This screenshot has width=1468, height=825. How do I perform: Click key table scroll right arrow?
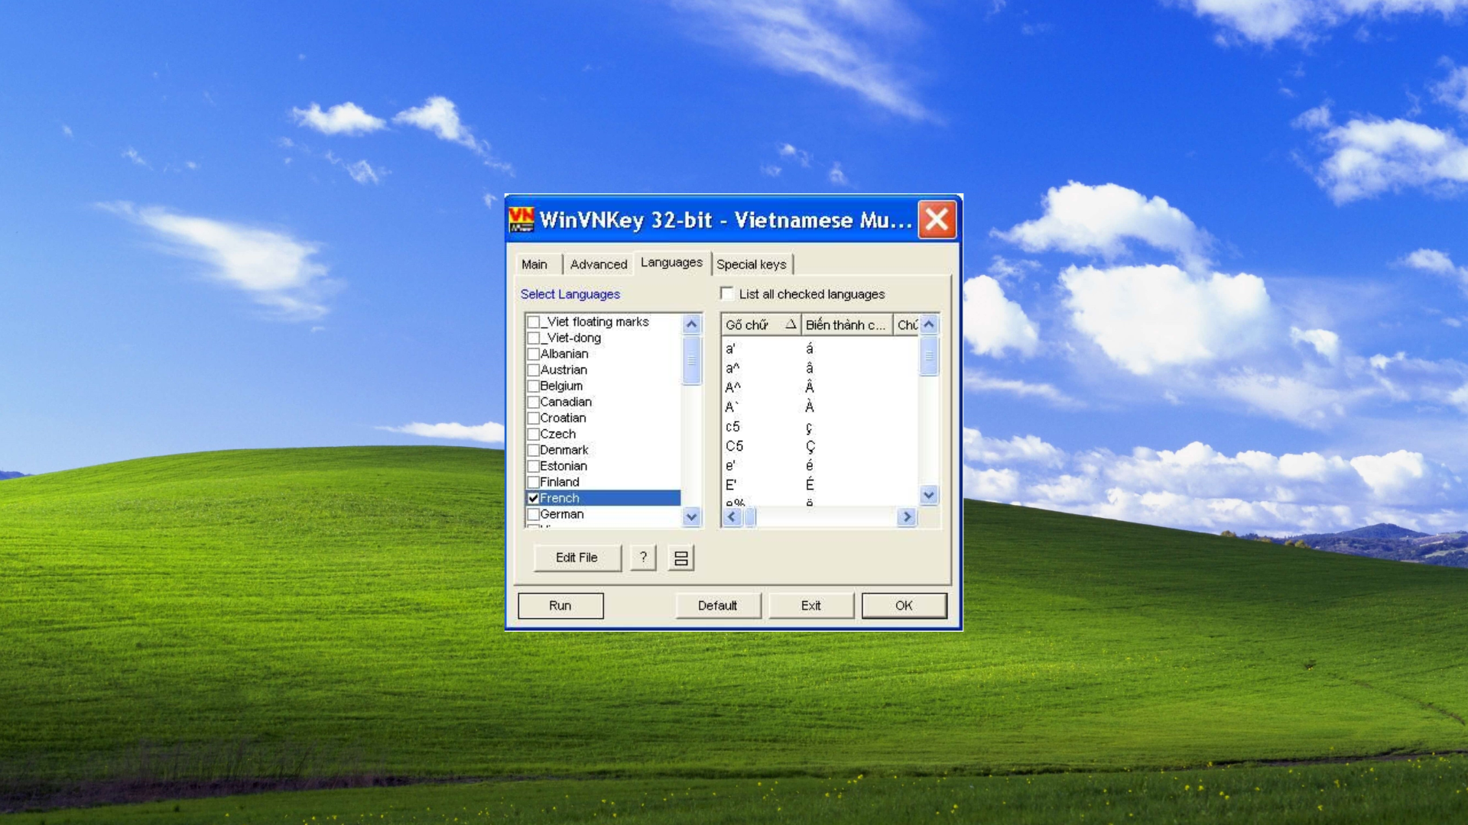click(x=907, y=517)
